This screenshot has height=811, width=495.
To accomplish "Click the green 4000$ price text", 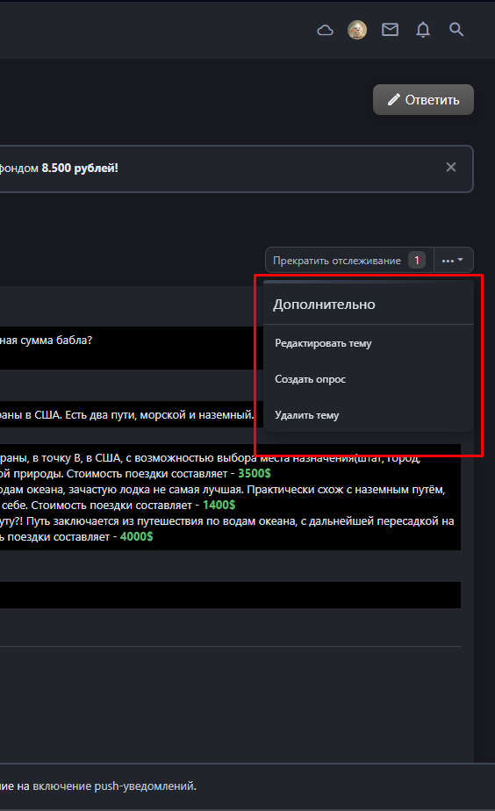I will (137, 537).
